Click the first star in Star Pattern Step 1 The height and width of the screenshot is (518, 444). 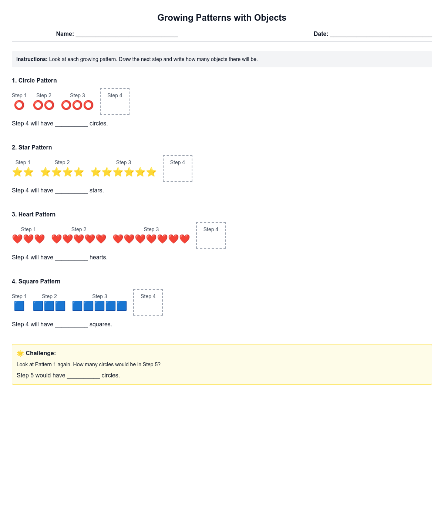[17, 172]
